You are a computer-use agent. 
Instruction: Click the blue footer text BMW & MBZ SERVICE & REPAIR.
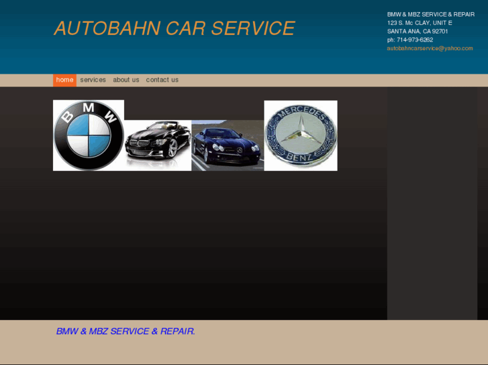click(126, 332)
